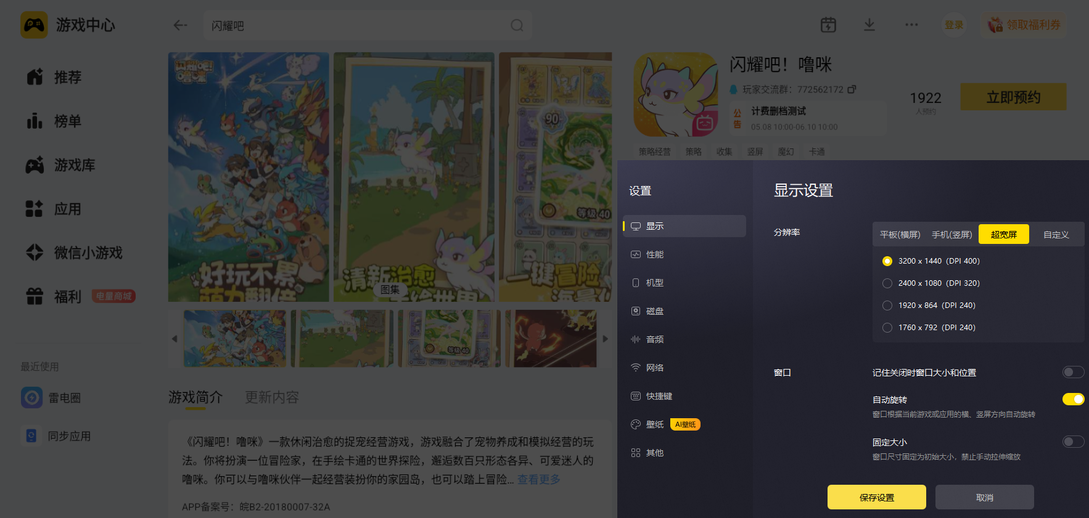Launch the 雷电圈 recent app

click(52, 398)
